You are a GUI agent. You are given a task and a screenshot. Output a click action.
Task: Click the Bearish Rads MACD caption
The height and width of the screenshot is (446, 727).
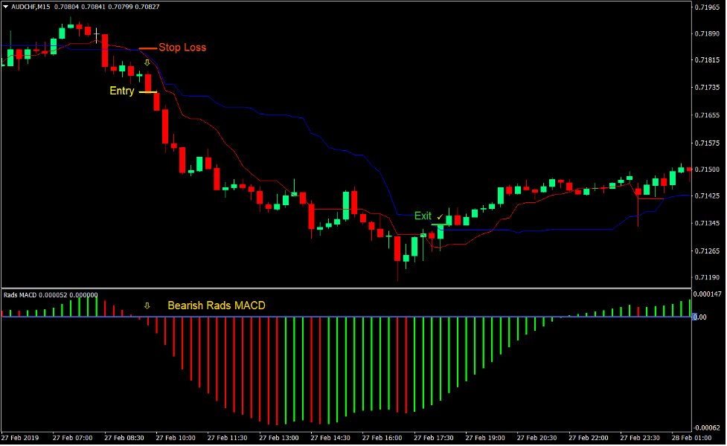[217, 306]
